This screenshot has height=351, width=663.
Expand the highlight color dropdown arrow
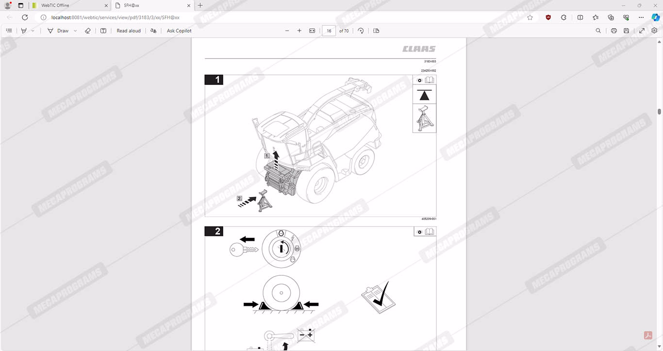point(33,31)
